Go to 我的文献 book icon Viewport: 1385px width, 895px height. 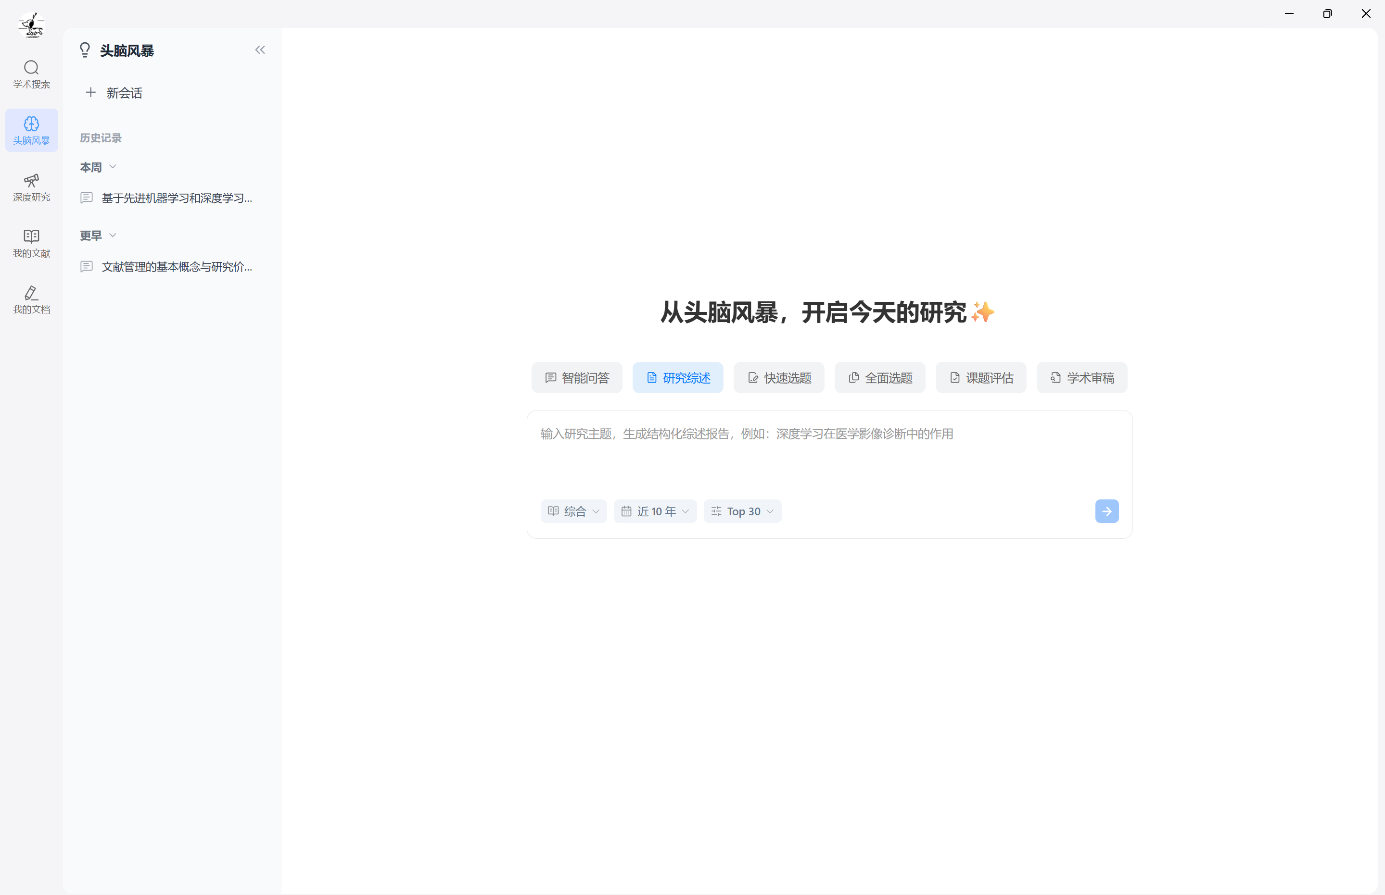[x=31, y=243]
